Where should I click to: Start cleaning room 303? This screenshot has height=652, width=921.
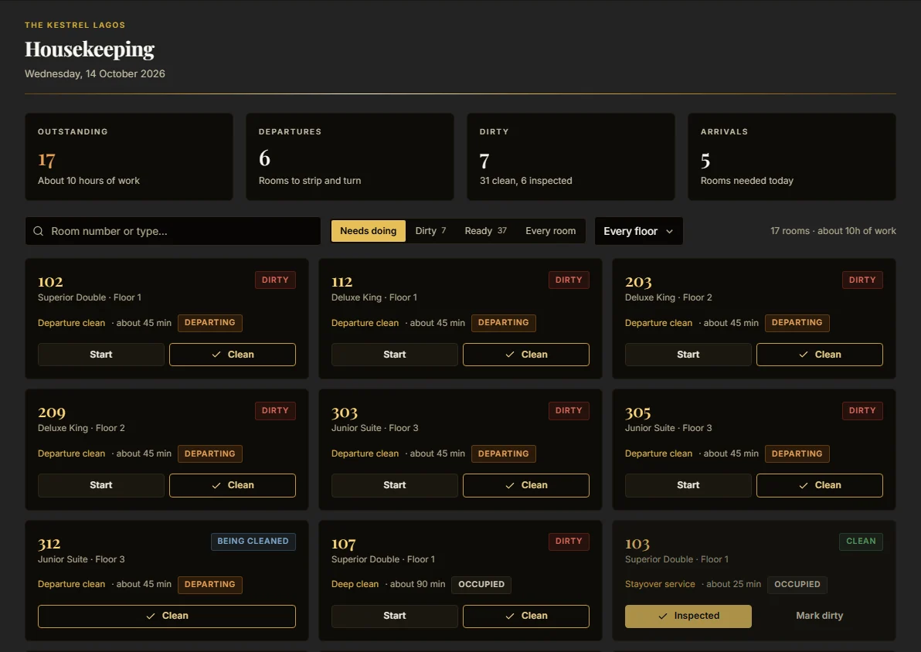(395, 485)
